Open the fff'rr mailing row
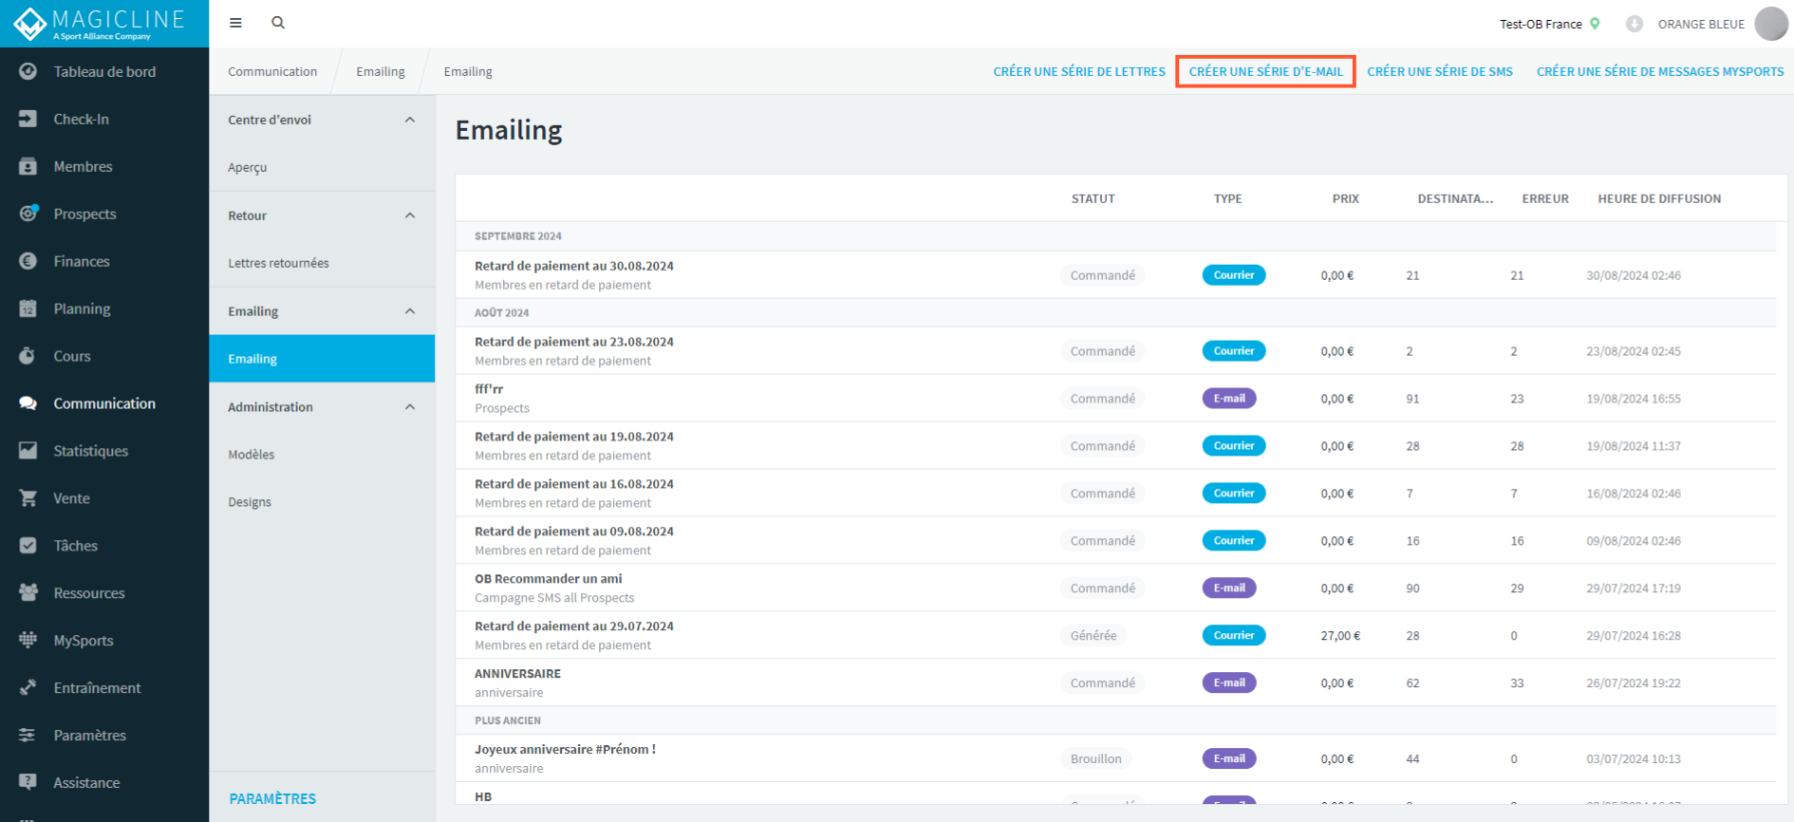This screenshot has width=1794, height=822. (x=1116, y=399)
